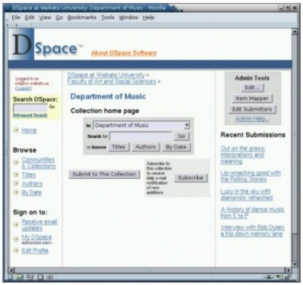Click the vertical scrollbar down arrow

coord(295,265)
